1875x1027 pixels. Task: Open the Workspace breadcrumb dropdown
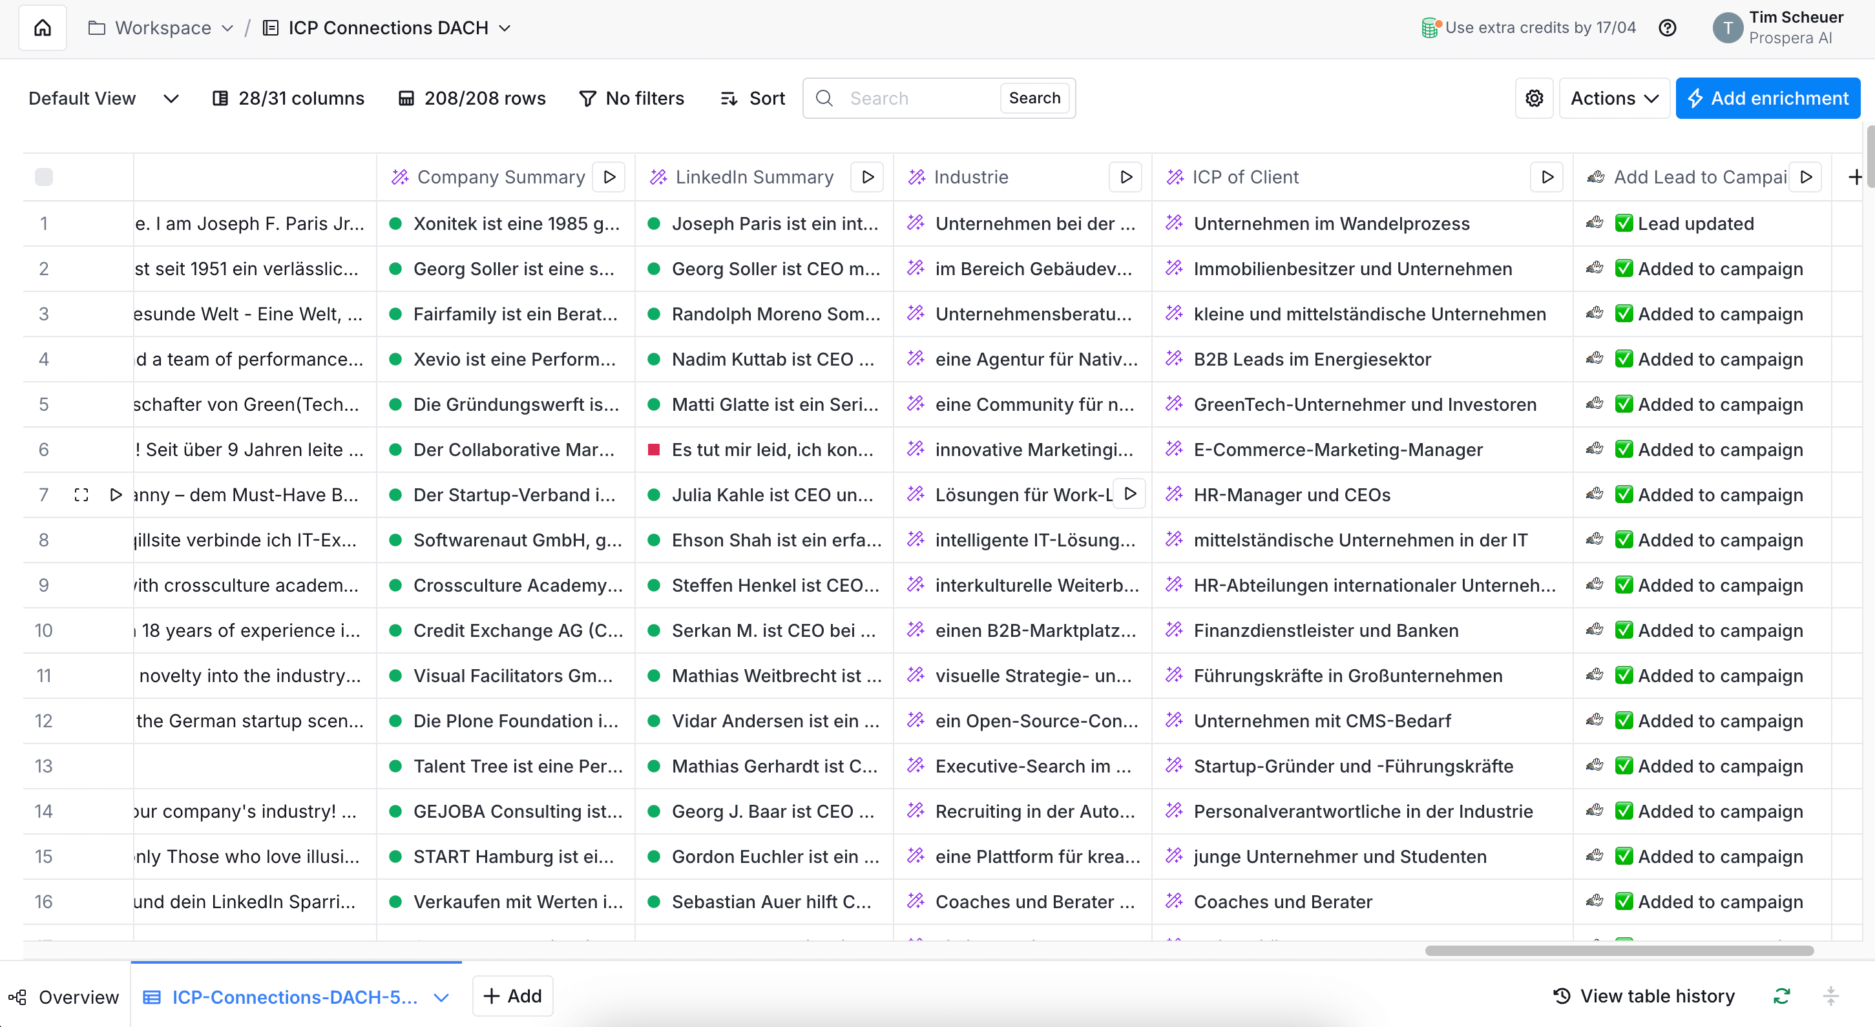161,28
